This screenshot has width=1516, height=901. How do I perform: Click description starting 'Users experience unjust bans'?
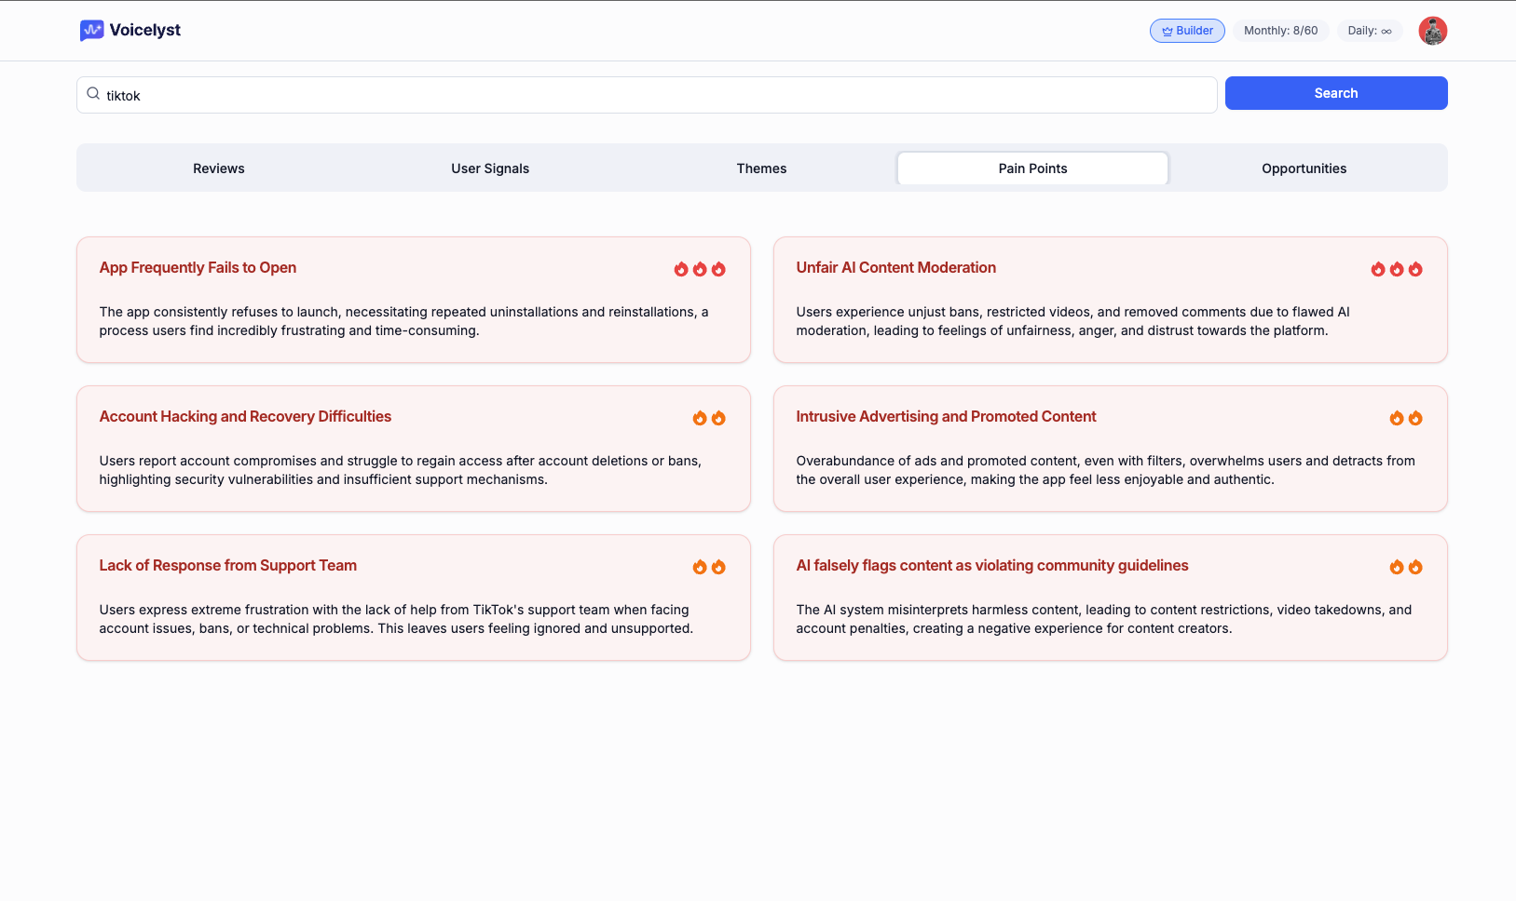tap(1072, 321)
